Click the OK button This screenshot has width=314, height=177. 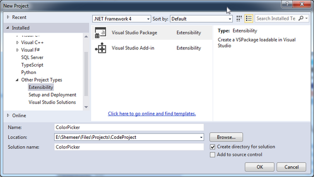(x=259, y=167)
